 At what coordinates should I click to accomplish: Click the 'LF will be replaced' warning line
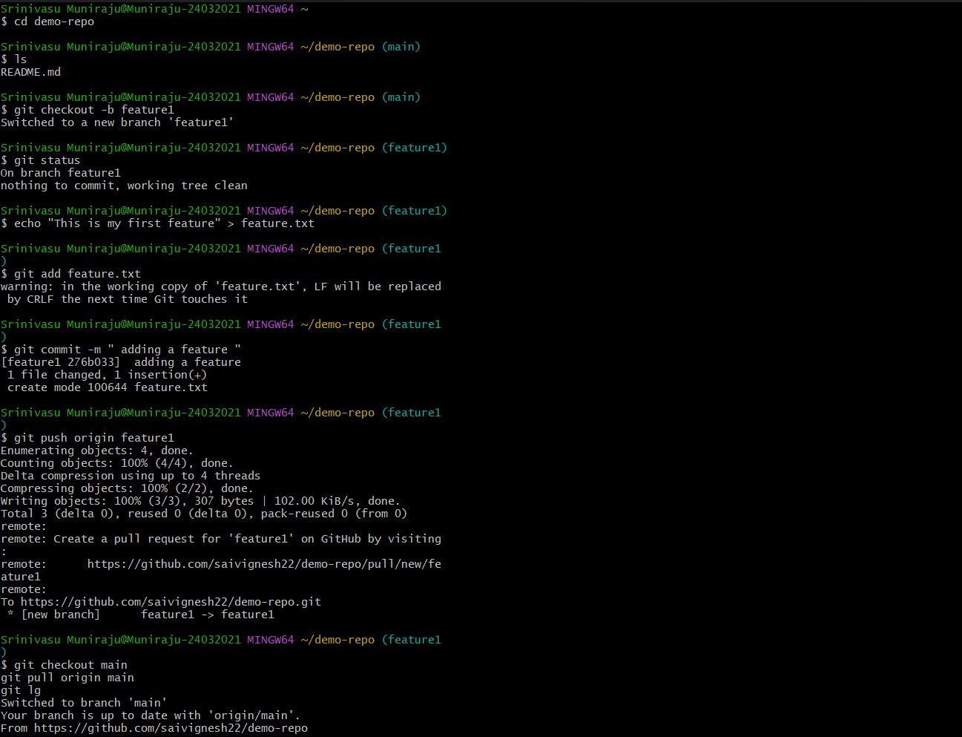(x=221, y=286)
